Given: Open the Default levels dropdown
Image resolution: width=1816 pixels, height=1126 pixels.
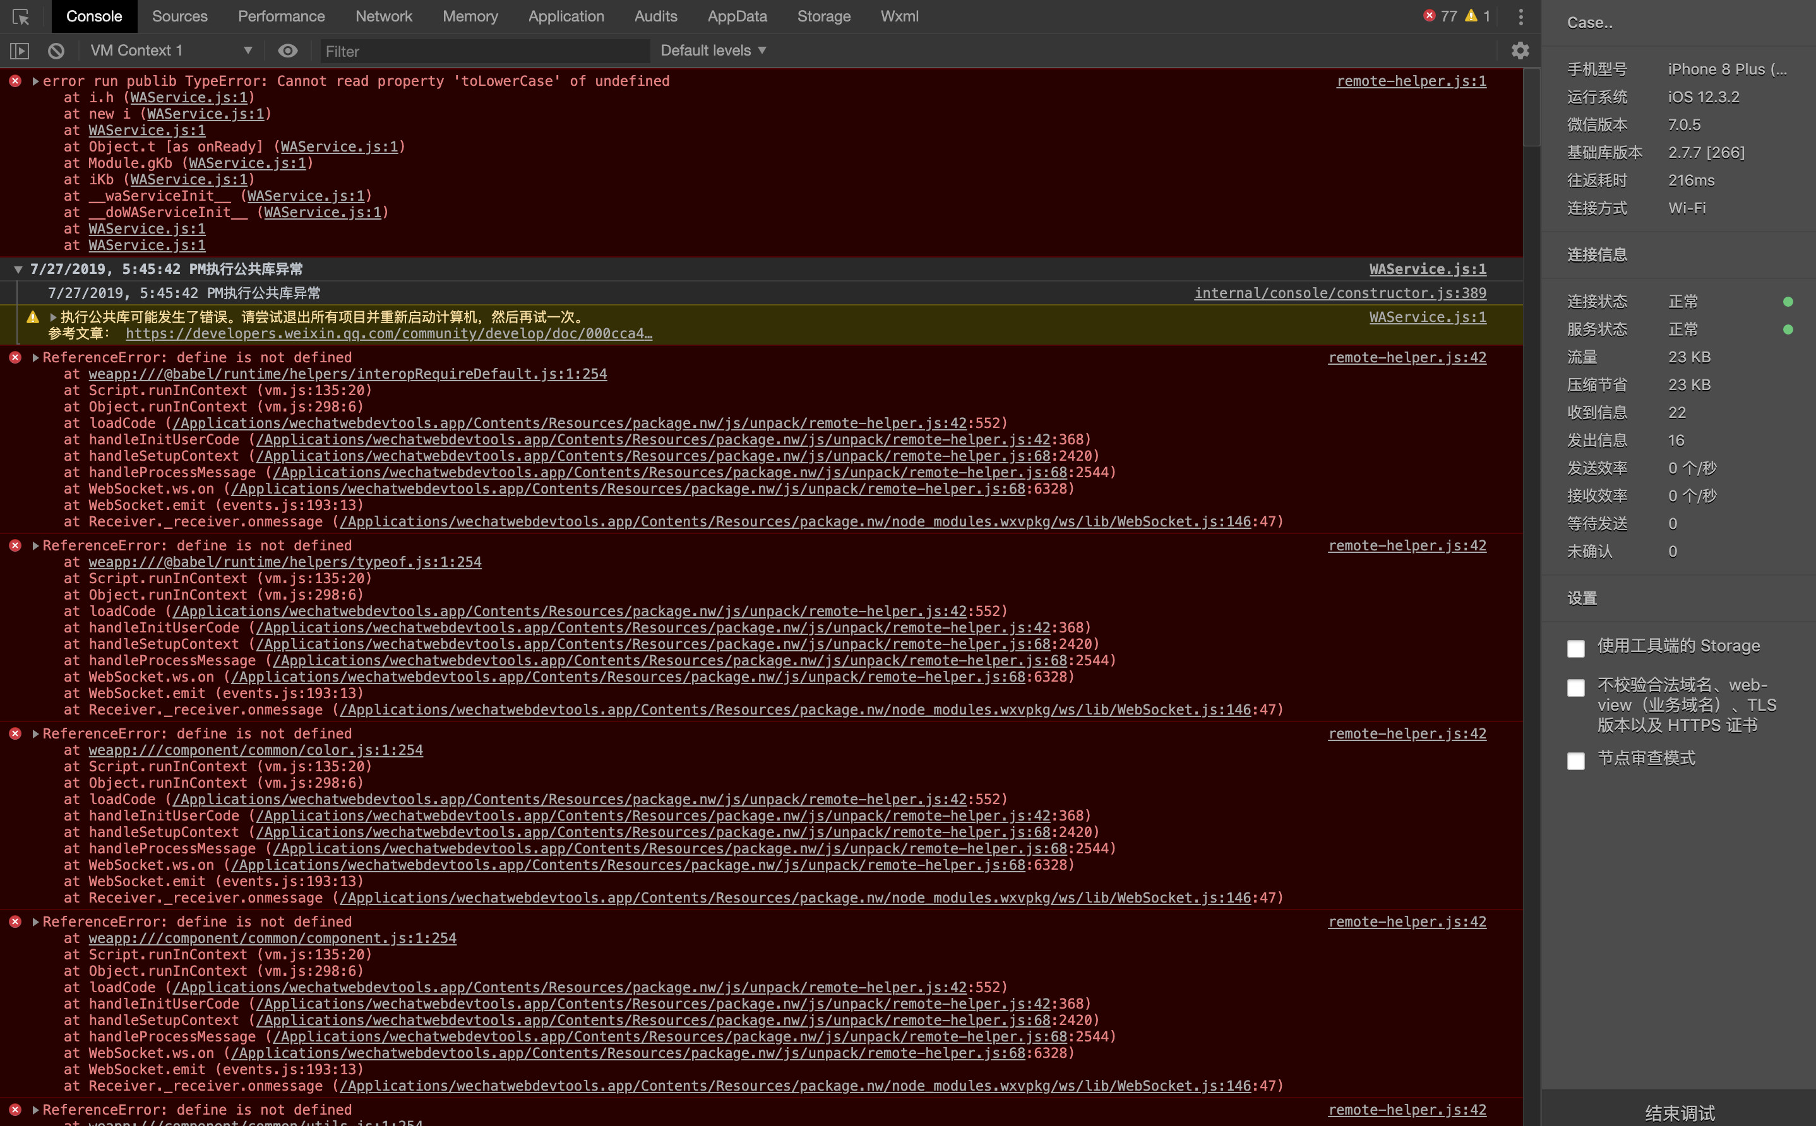Looking at the screenshot, I should pyautogui.click(x=713, y=50).
